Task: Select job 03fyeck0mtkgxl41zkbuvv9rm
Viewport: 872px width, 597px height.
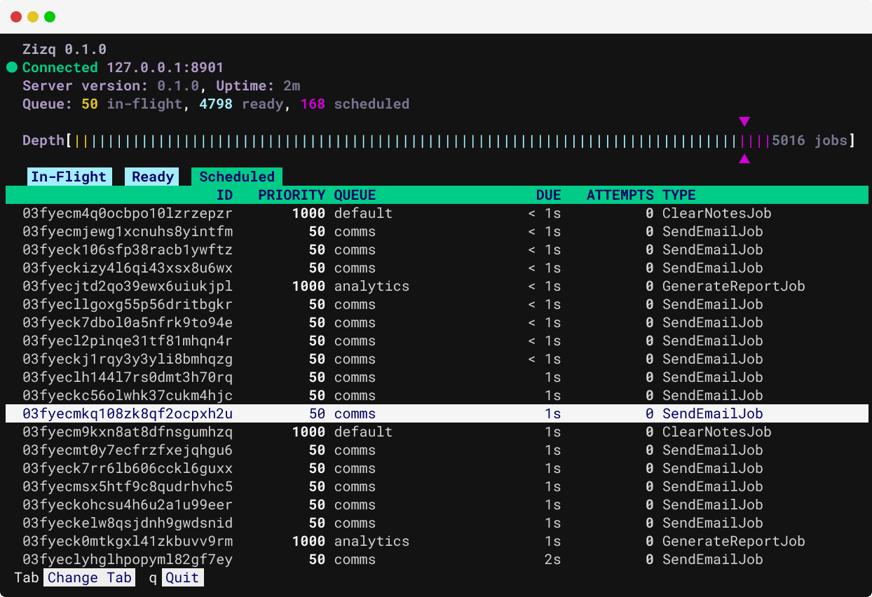Action: point(436,541)
